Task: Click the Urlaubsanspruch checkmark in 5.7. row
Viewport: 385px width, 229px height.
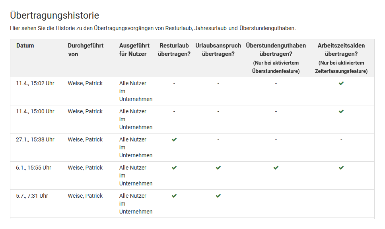Action: point(218,196)
